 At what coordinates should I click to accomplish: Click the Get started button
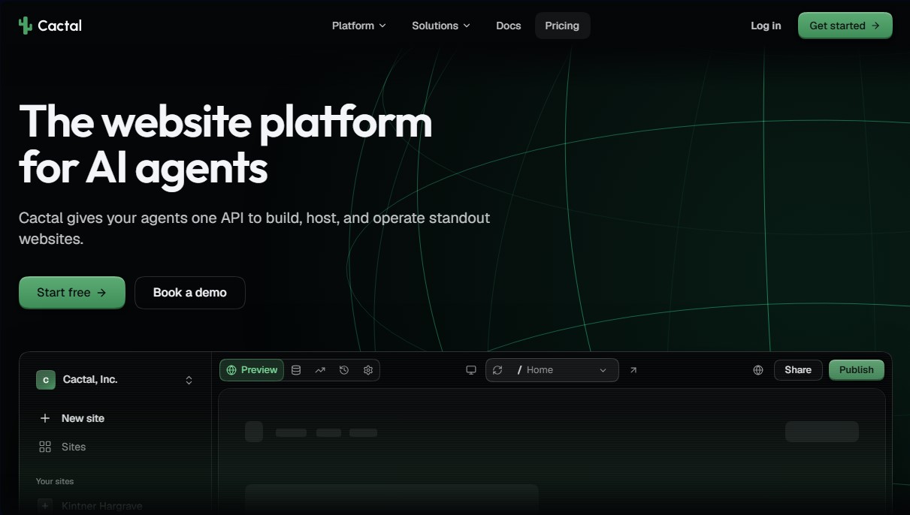click(x=845, y=26)
